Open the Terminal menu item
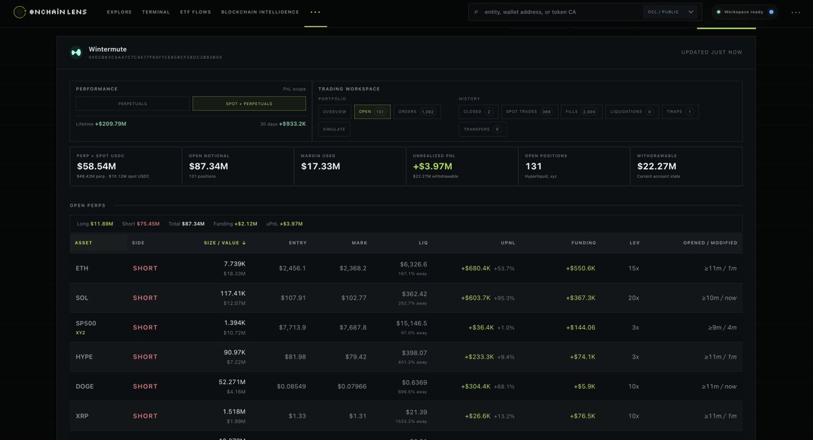This screenshot has height=440, width=813. pyautogui.click(x=155, y=12)
